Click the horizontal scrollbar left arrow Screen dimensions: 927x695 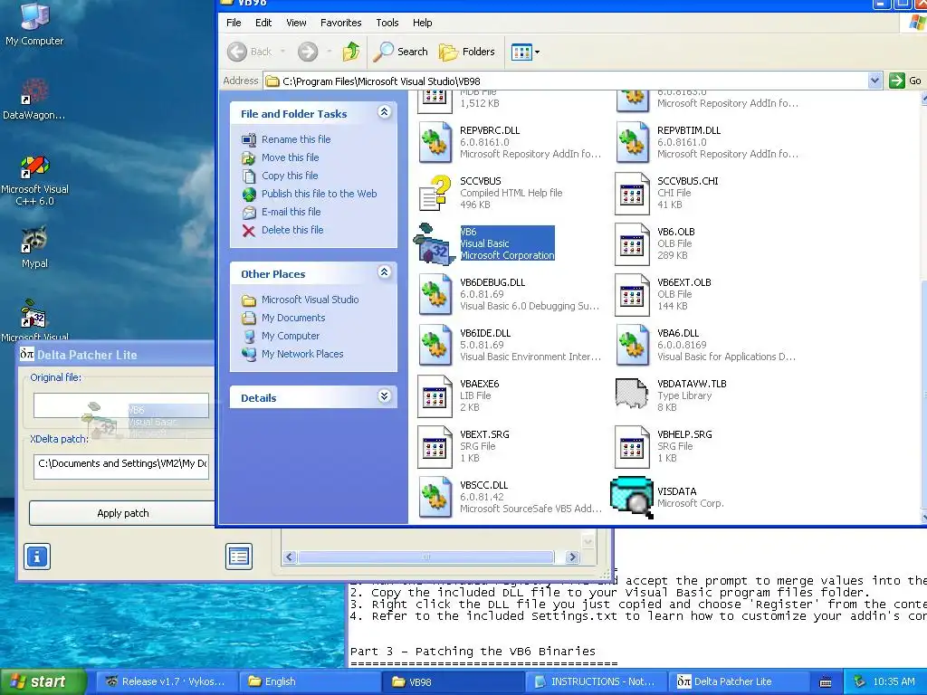pyautogui.click(x=289, y=557)
